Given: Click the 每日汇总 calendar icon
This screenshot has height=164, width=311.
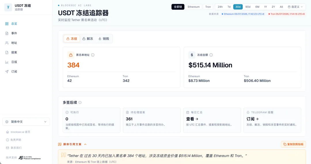Looking at the screenshot, I should coord(188,112).
